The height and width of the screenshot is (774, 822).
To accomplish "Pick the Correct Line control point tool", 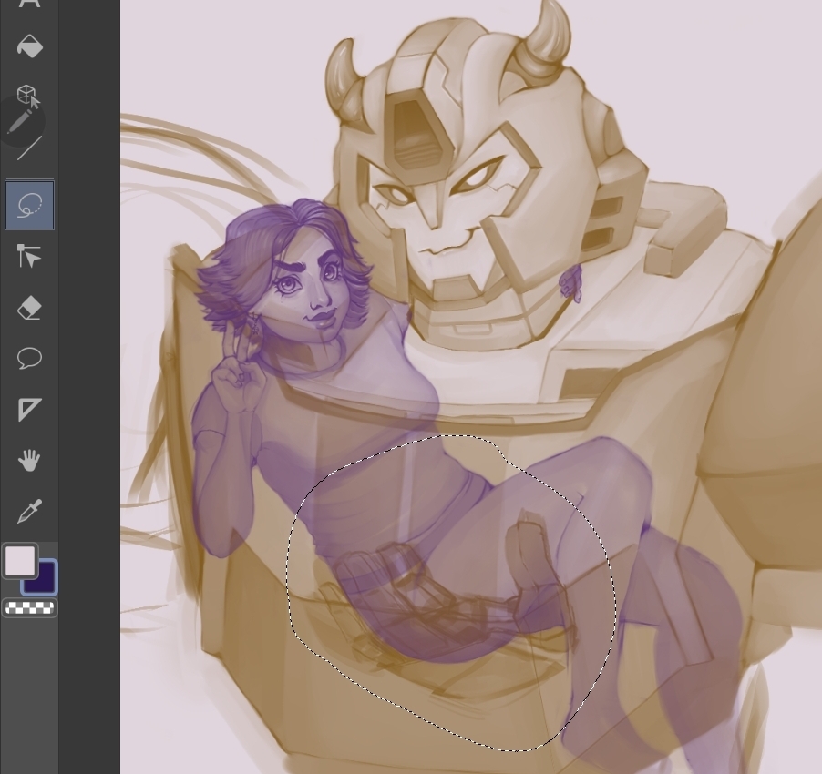I will coord(29,257).
